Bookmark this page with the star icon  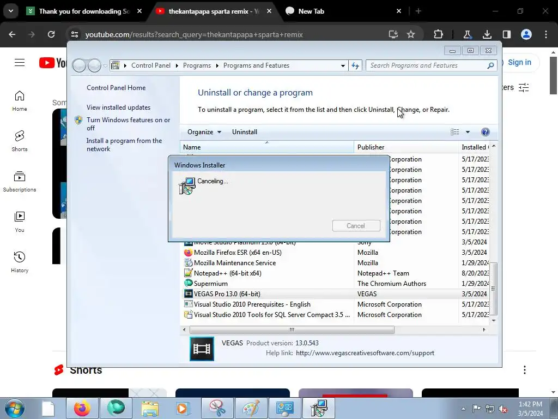[x=411, y=34]
